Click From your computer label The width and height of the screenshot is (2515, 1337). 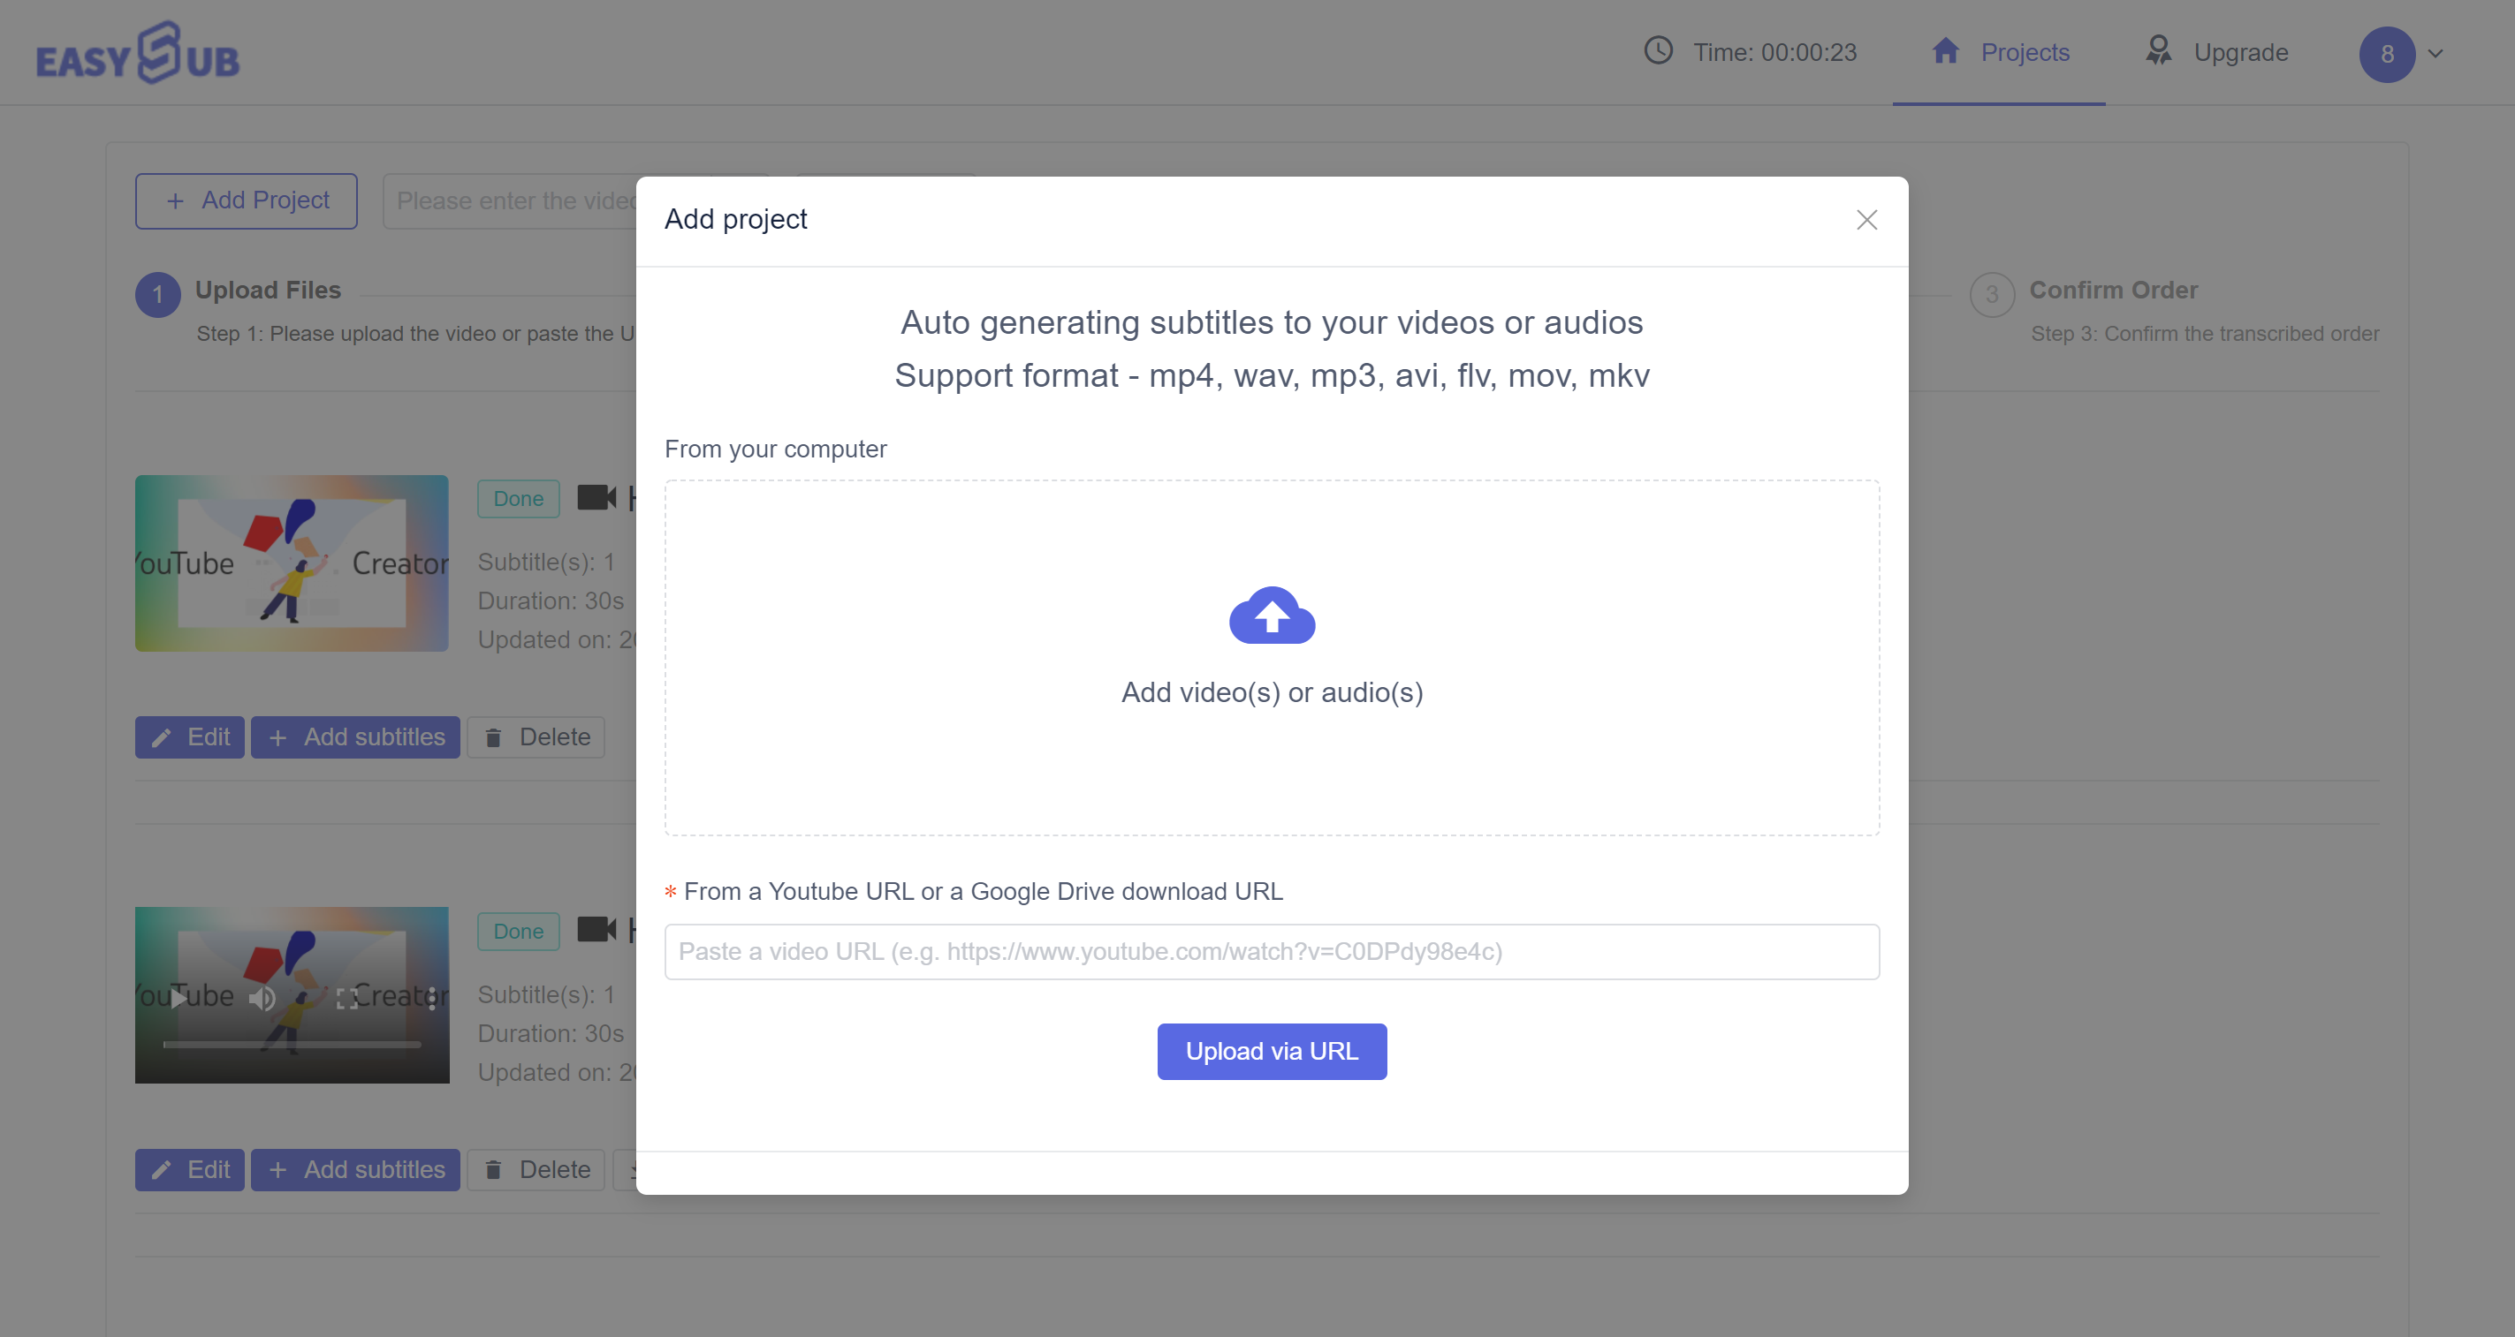775,449
